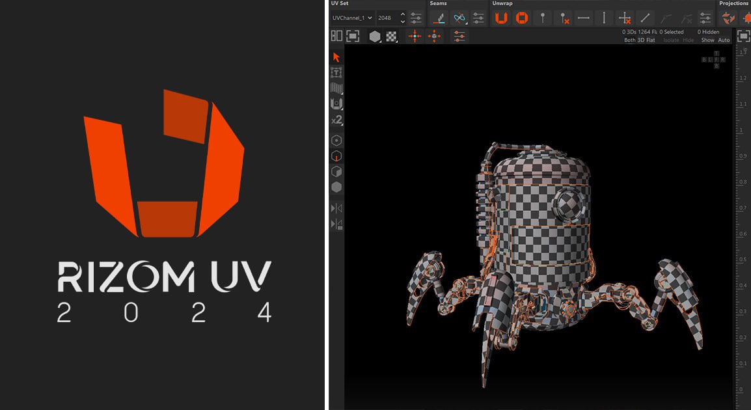Open the UV Set options sliders icon
The height and width of the screenshot is (410, 751).
(416, 18)
